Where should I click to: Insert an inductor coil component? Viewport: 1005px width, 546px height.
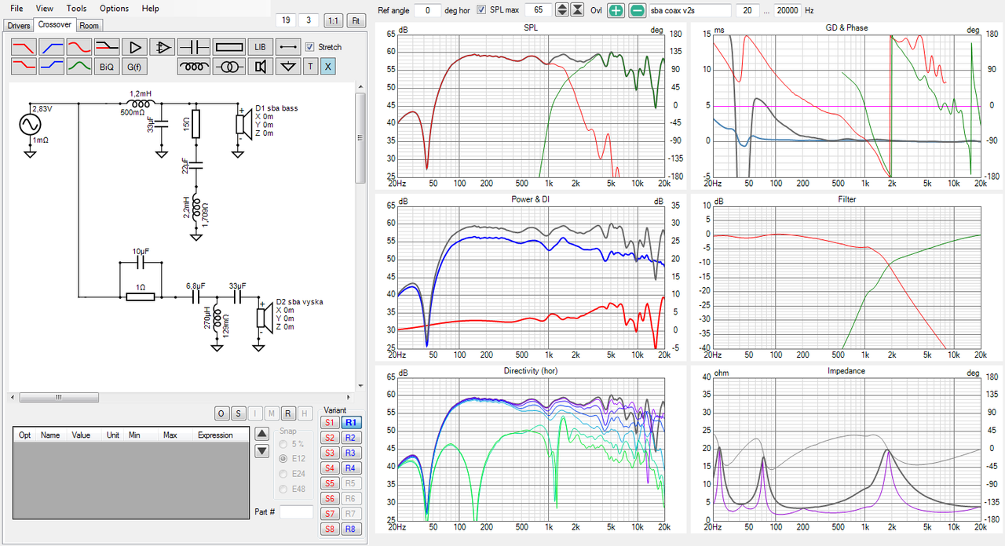193,67
